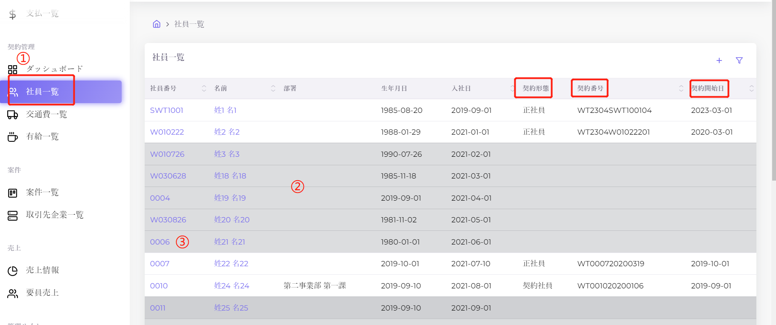This screenshot has height=325, width=776.
Task: Select 要員売上 sidebar menu item
Action: coord(42,293)
